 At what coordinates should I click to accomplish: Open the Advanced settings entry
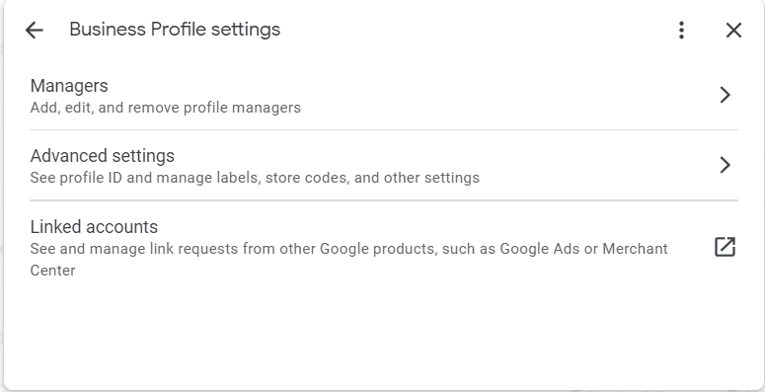(x=384, y=166)
